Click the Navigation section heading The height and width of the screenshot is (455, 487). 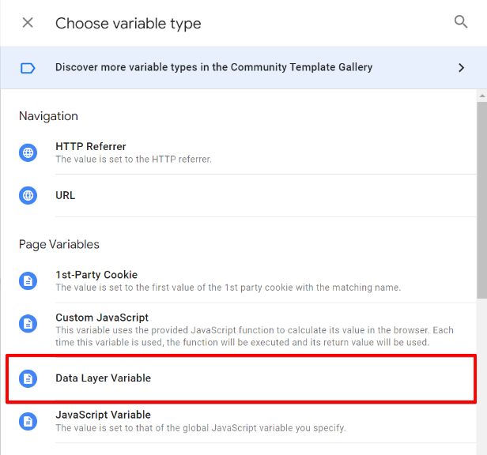point(48,116)
